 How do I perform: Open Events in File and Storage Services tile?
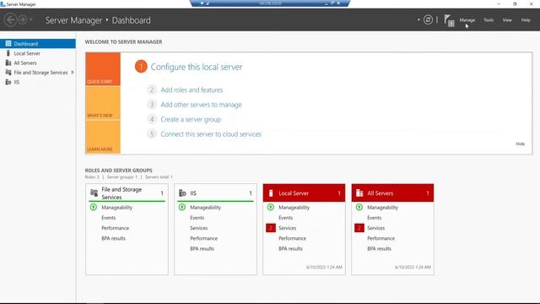click(109, 218)
